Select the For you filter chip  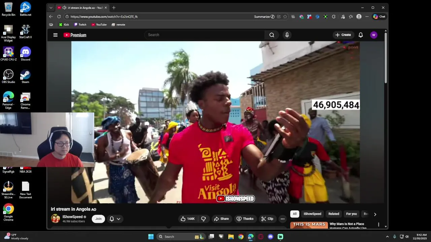tap(351, 214)
